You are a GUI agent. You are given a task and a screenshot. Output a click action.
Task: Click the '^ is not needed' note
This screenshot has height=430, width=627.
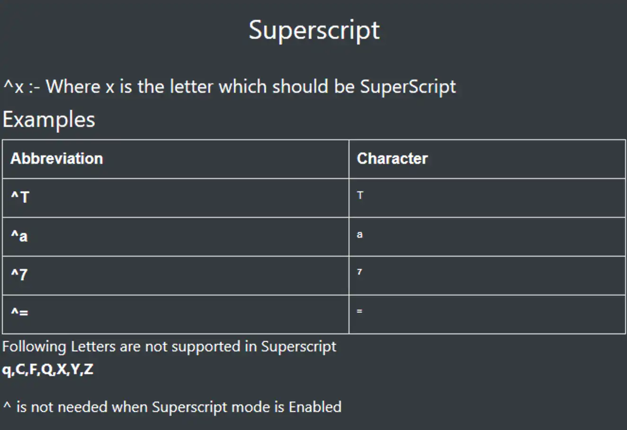(172, 407)
